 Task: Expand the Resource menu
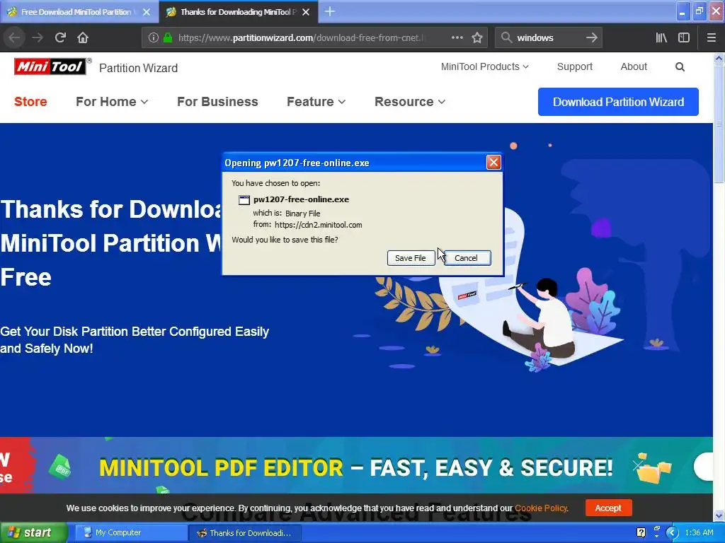410,102
